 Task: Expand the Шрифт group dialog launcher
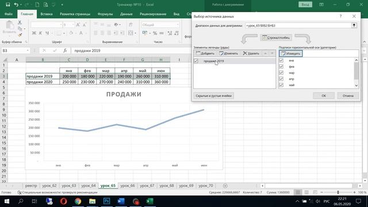click(87, 42)
